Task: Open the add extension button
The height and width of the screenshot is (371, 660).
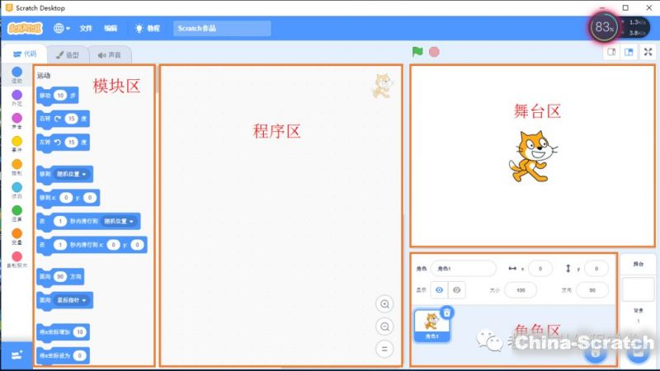Action: [x=16, y=355]
